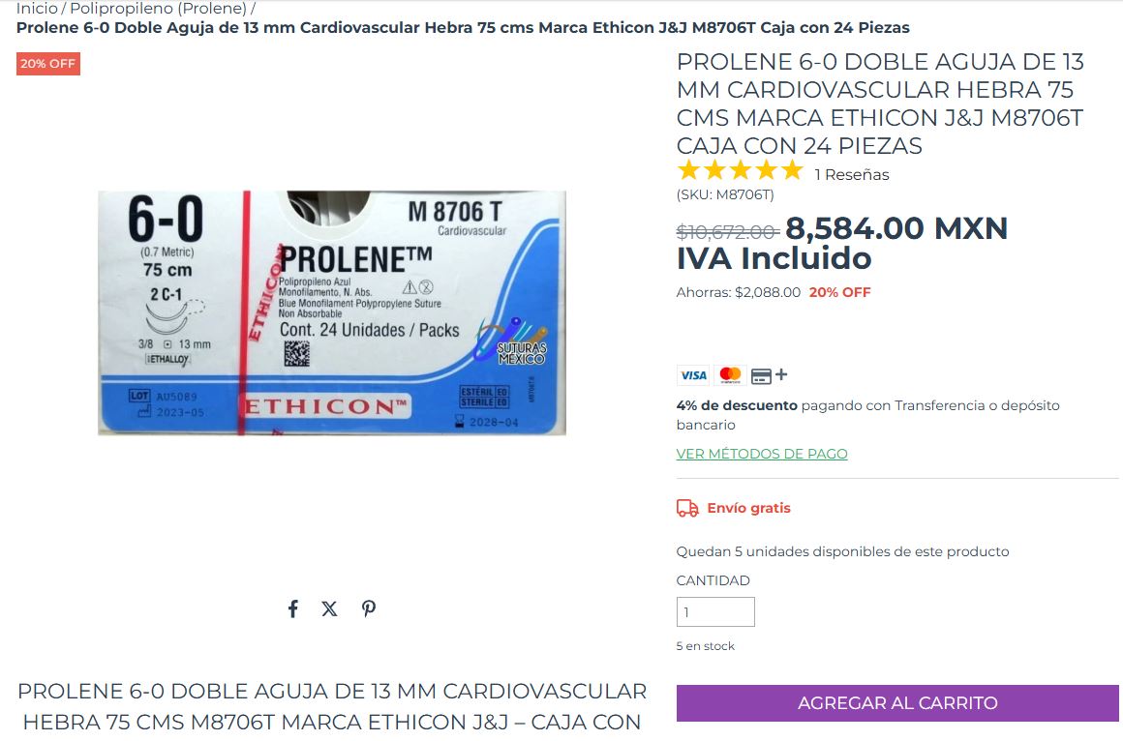Open VER MÉTODOS DE PAGO link
Image resolution: width=1123 pixels, height=741 pixels.
click(x=762, y=454)
